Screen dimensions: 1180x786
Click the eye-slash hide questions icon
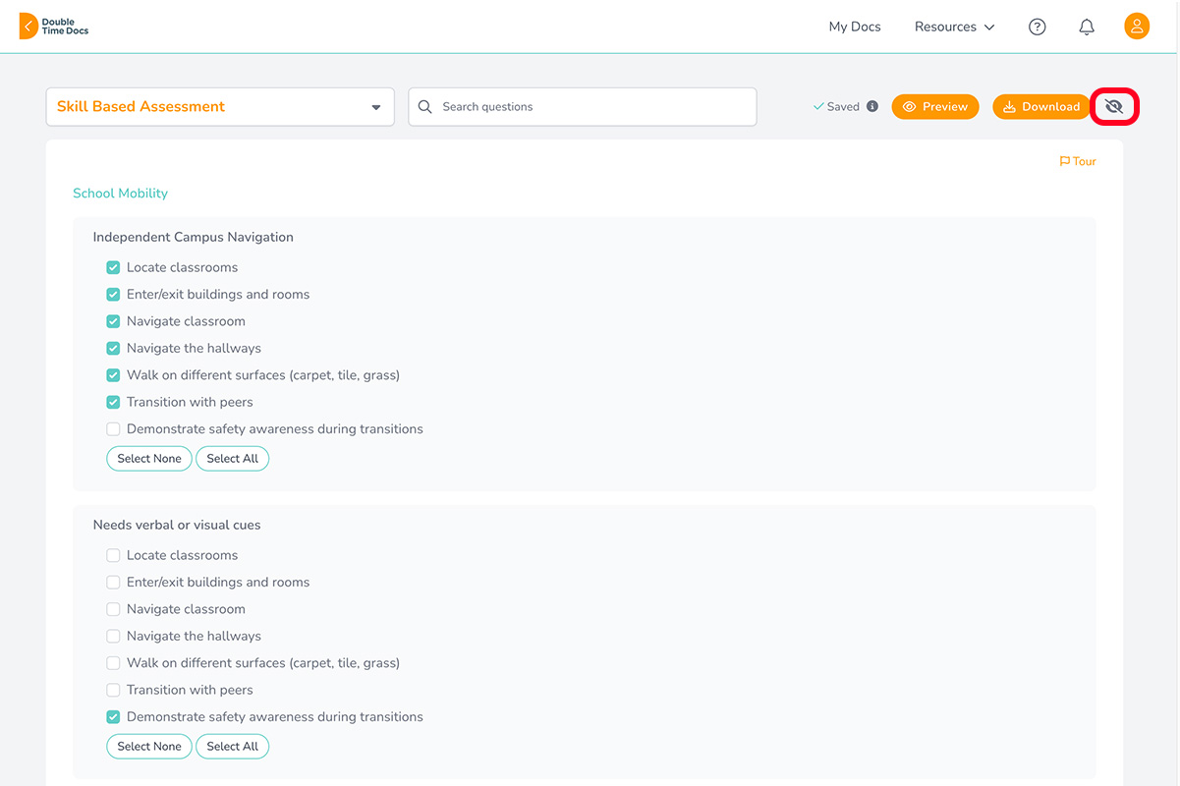(x=1114, y=106)
